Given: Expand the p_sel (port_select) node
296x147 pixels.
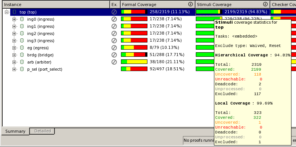Looking at the screenshot, I should [x=14, y=69].
